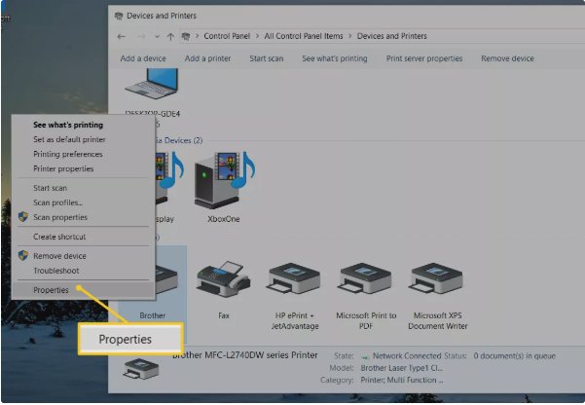
Task: Select Properties in the context menu
Action: (83, 290)
